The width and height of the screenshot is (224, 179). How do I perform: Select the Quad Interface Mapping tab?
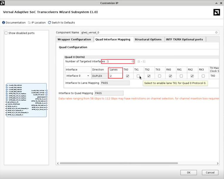click(x=113, y=39)
